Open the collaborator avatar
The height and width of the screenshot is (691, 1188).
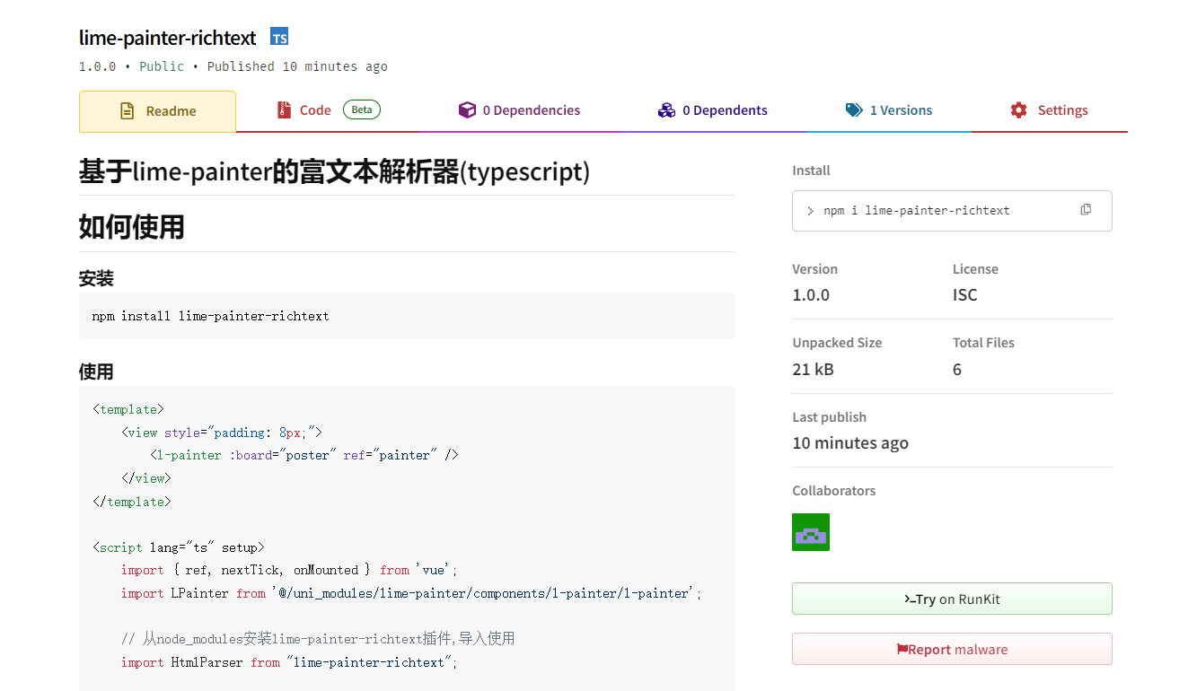tap(811, 532)
